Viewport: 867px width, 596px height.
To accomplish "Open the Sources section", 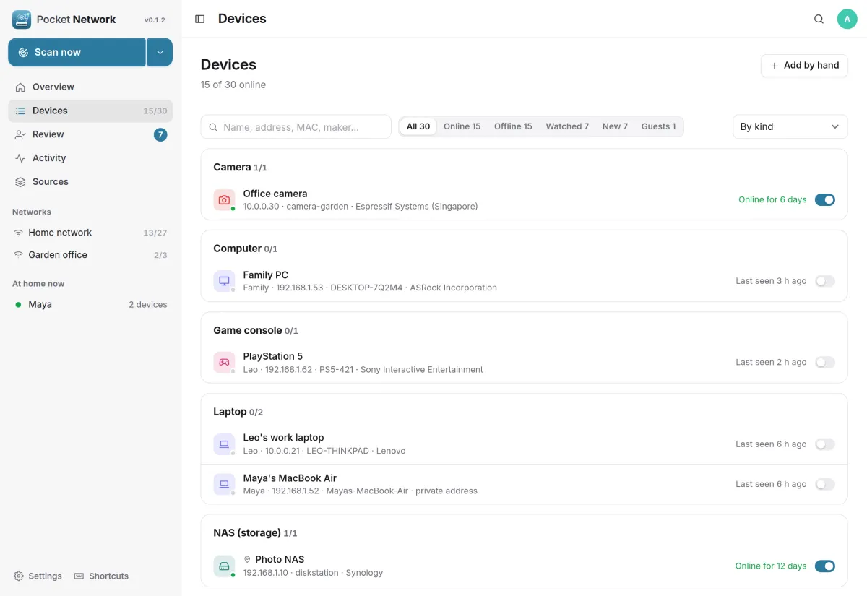I will point(90,182).
